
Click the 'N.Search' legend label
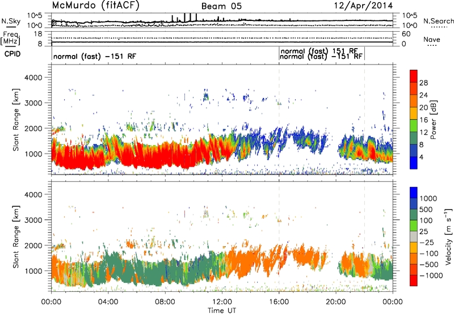pyautogui.click(x=438, y=21)
